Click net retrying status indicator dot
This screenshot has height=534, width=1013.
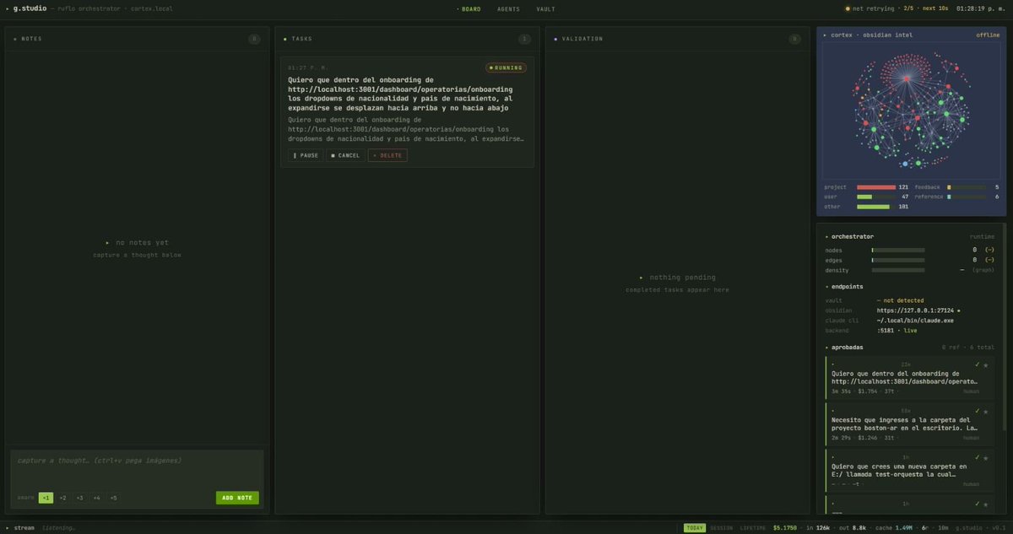848,9
